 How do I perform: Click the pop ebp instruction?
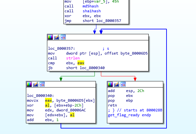(121, 101)
